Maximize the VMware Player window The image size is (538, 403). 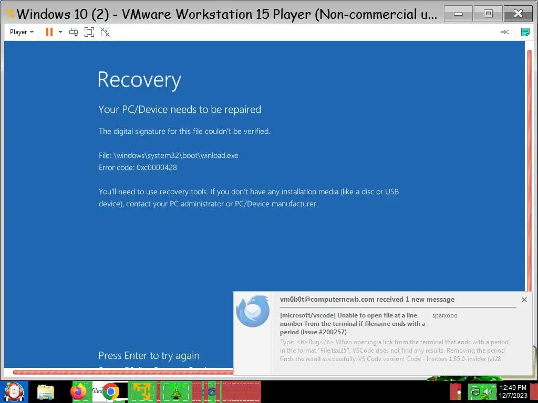click(x=488, y=14)
